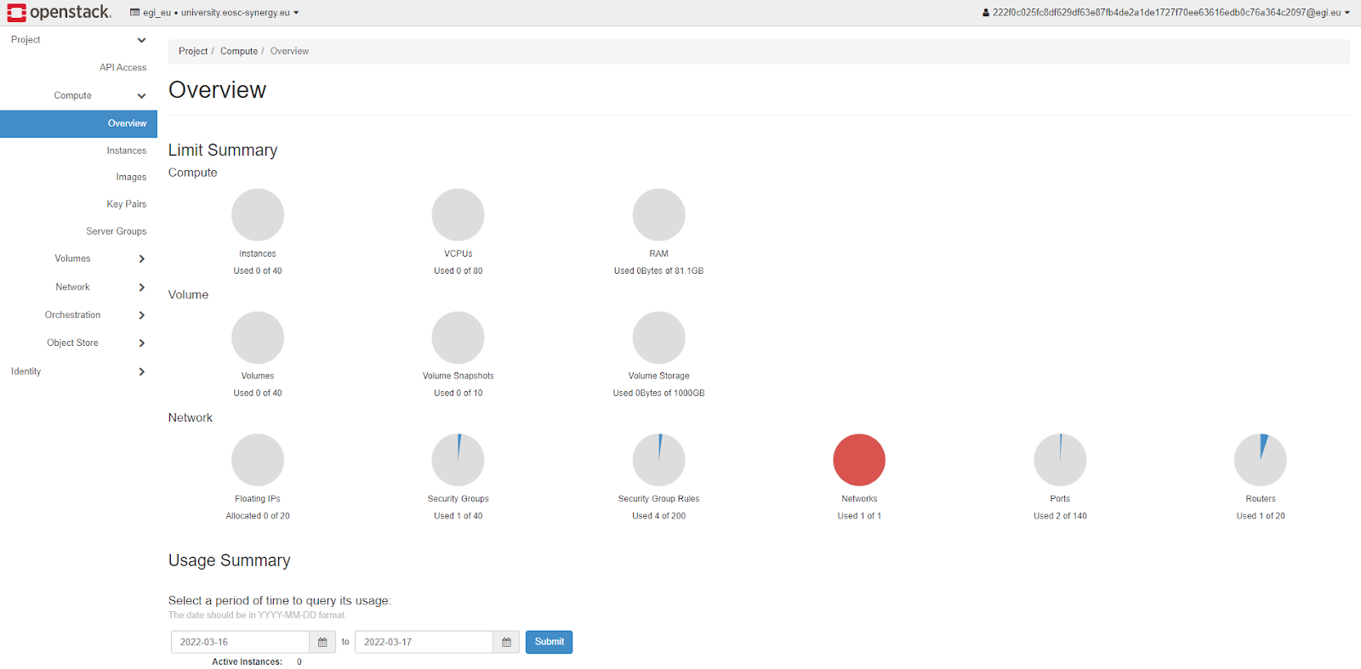
Task: Go to Instances in the sidebar
Action: click(126, 150)
